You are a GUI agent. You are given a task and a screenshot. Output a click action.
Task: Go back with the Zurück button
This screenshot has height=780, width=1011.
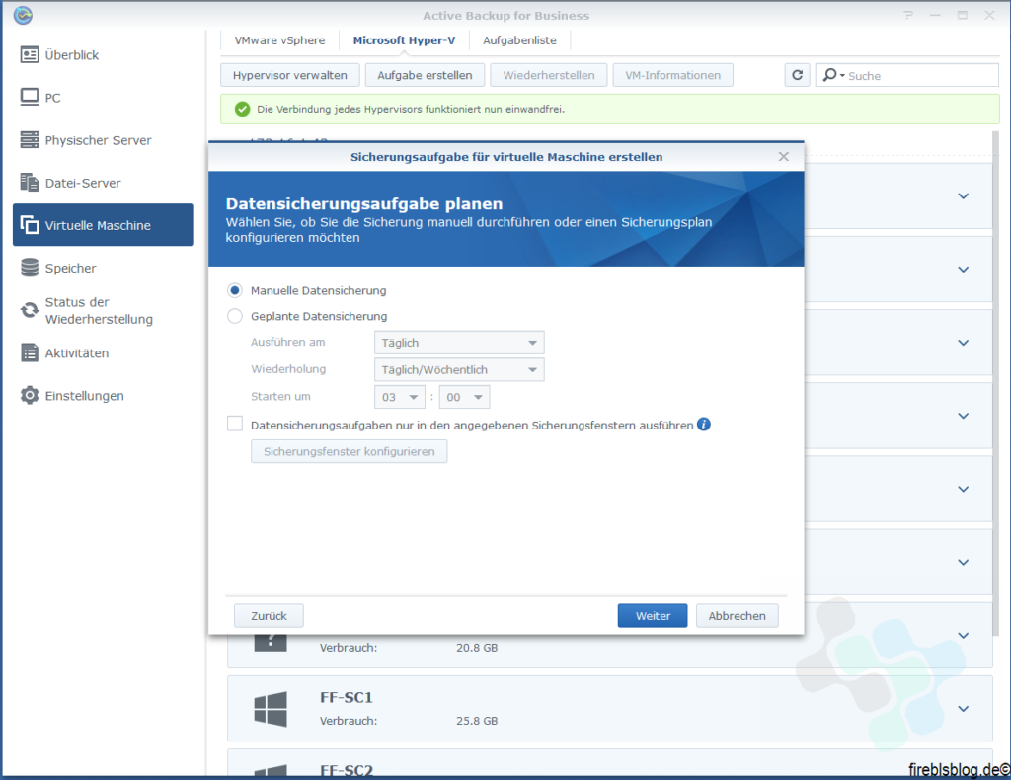pyautogui.click(x=269, y=616)
